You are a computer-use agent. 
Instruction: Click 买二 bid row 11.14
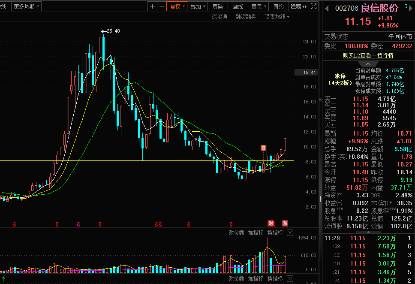coord(368,105)
